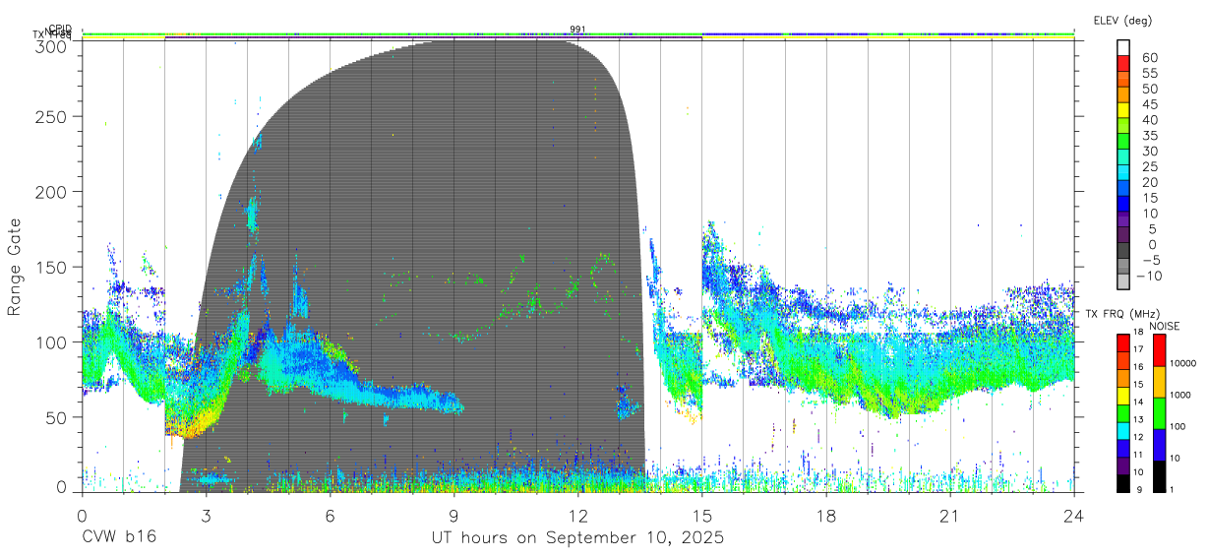Image resolution: width=1208 pixels, height=558 pixels.
Task: Select blue ELEV swatch between 15 and 20
Action: point(1124,188)
